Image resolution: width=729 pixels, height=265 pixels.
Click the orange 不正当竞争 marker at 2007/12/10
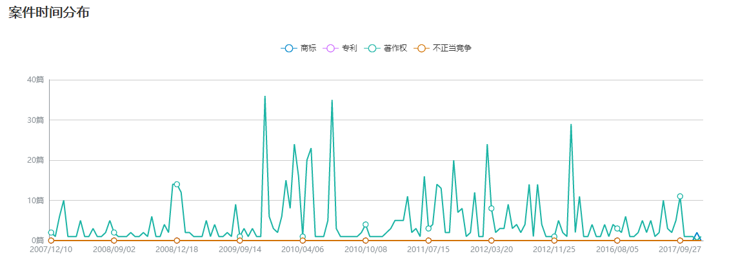tap(51, 241)
